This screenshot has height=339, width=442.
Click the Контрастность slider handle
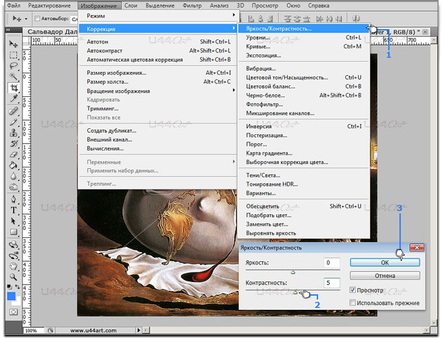[x=295, y=292]
